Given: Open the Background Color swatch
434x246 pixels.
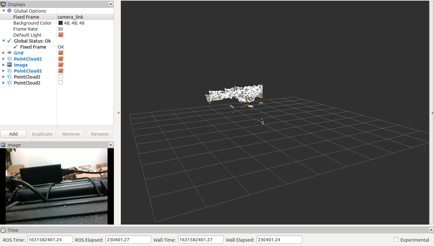Looking at the screenshot, I should click(x=60, y=23).
